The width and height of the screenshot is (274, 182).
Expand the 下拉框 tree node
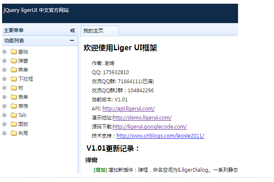(x=5, y=79)
